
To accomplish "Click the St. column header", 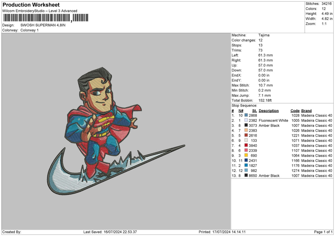I will 254,110.
